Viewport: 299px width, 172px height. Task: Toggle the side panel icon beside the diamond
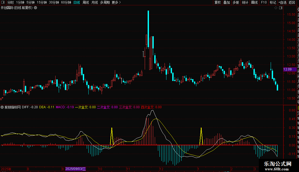[x=280, y=8]
